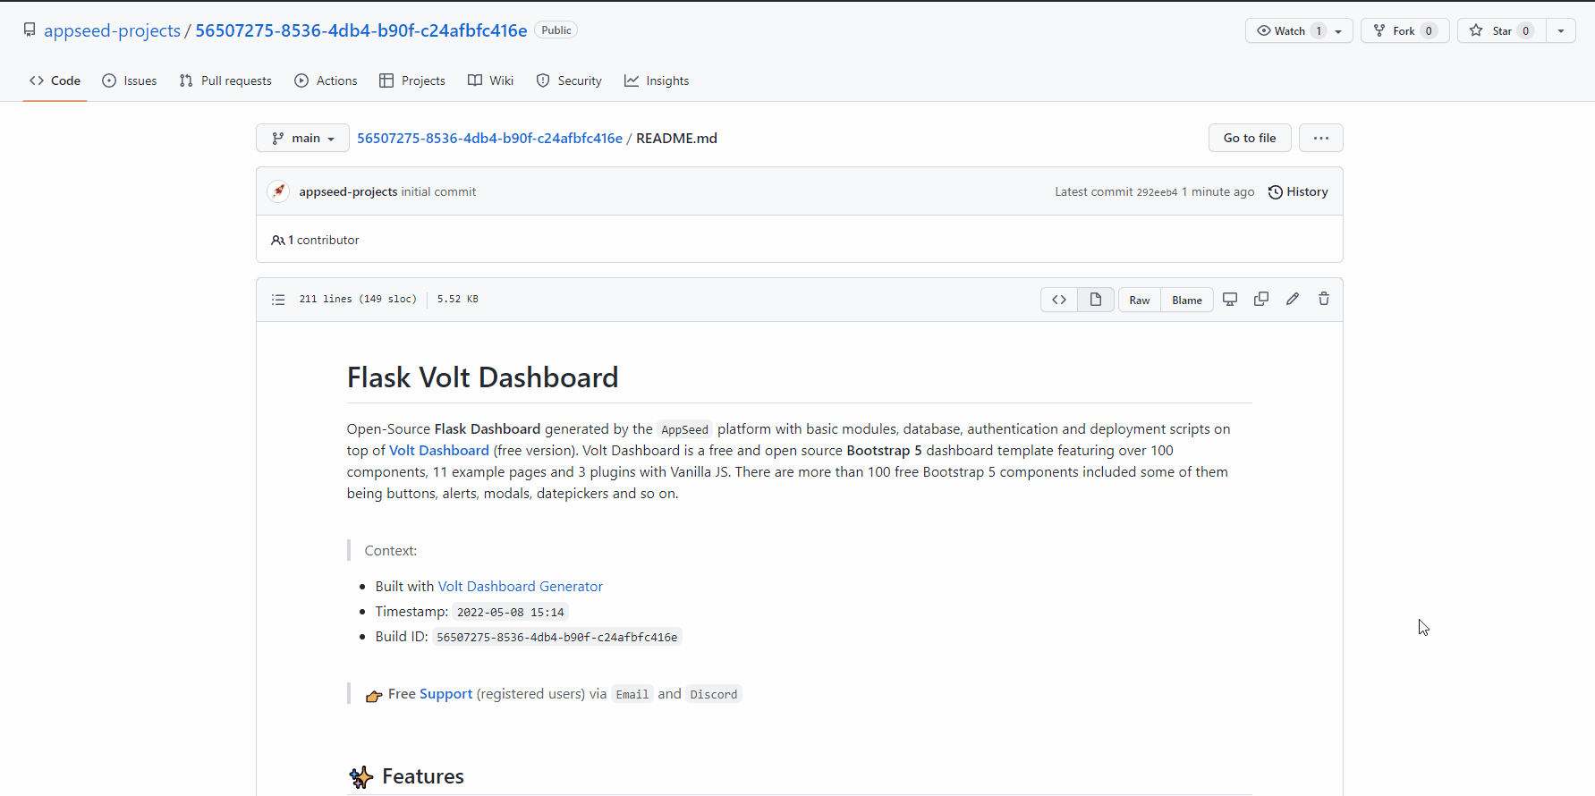Open the initial commit message link

pos(438,191)
